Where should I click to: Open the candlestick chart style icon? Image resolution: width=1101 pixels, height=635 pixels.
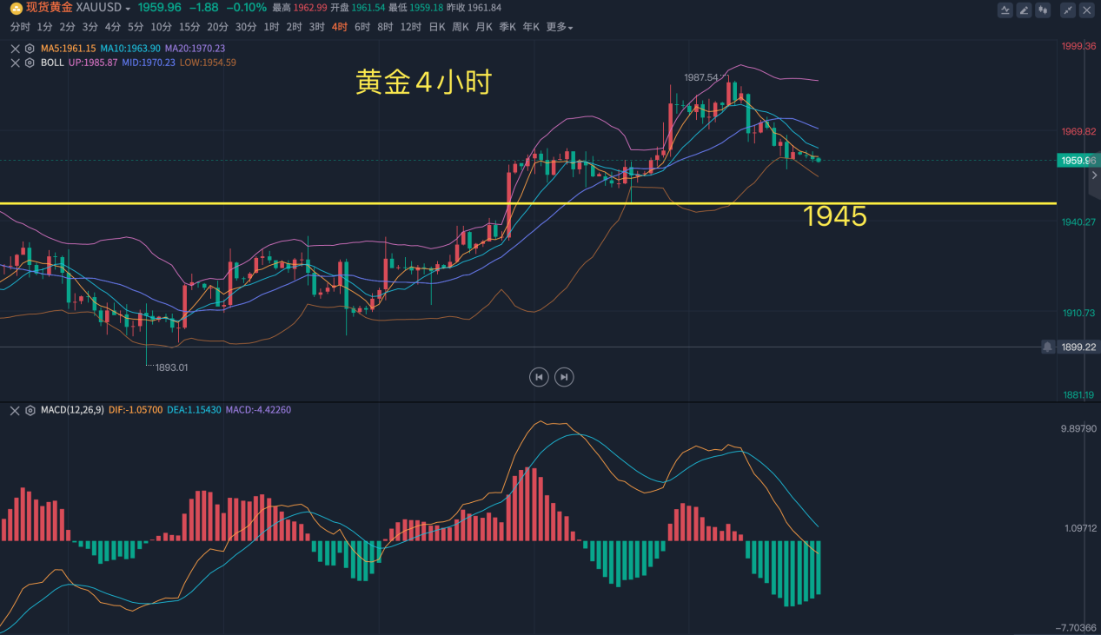coord(1043,10)
